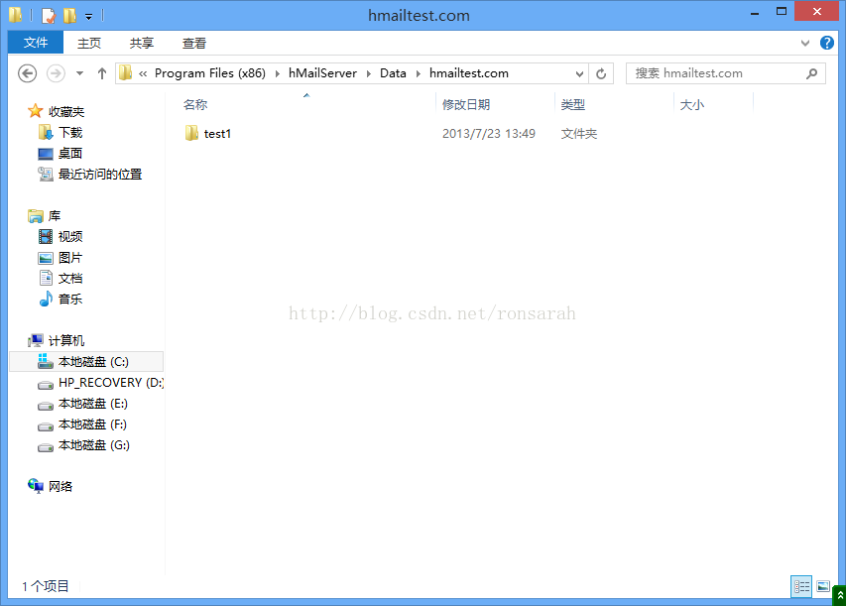Open the recent locations dropdown arrow
Screen dimensions: 846x606
pos(80,73)
